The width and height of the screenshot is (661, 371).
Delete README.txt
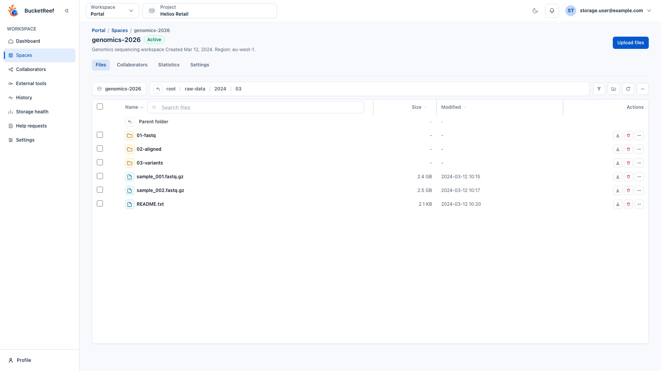coord(628,204)
